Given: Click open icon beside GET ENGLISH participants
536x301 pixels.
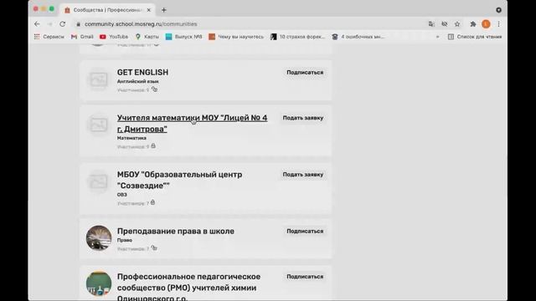Looking at the screenshot, I should click(154, 89).
